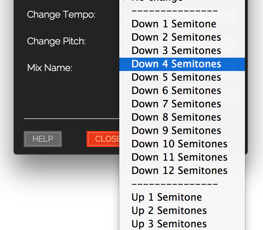
Task: Choose Down 11 Semitones
Action: [x=179, y=157]
